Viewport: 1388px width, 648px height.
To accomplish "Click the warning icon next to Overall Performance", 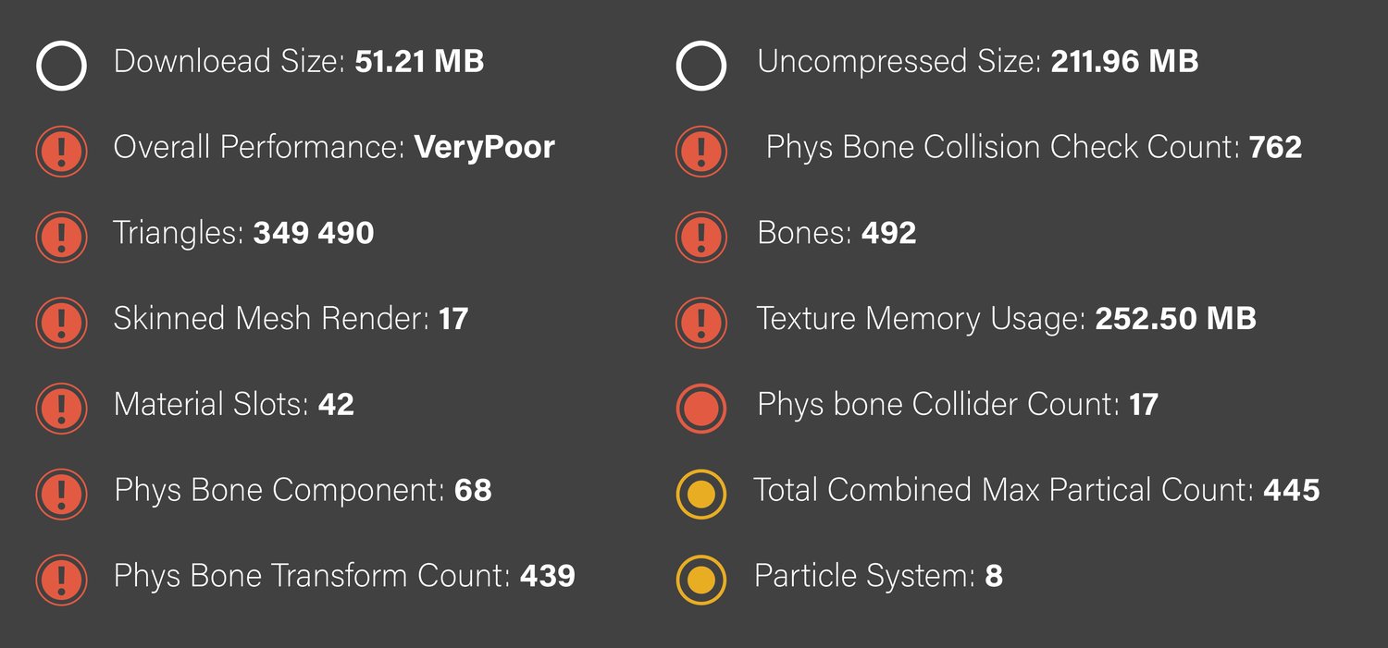I will coord(61,151).
